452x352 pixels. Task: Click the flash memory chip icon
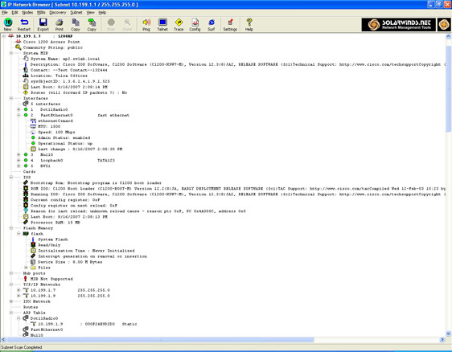pyautogui.click(x=26, y=234)
